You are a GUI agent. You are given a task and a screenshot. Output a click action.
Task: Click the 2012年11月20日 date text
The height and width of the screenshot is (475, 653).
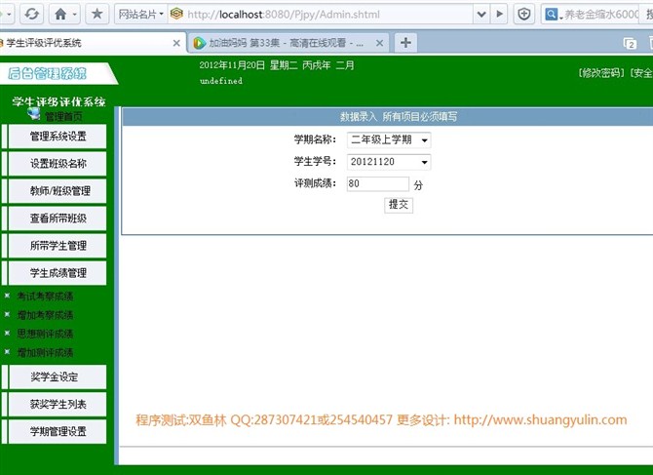(x=232, y=65)
